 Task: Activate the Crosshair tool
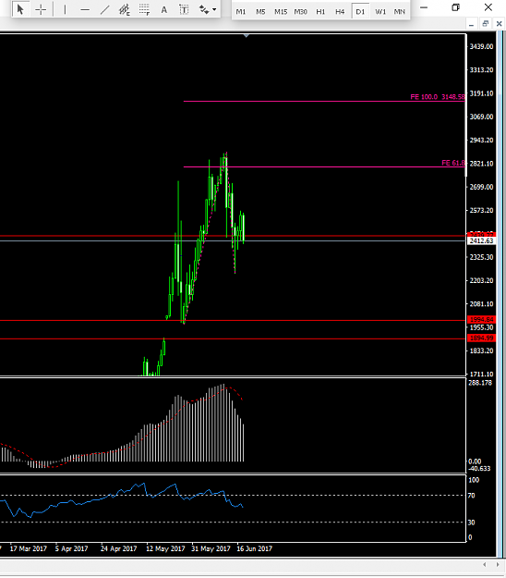[x=41, y=9]
